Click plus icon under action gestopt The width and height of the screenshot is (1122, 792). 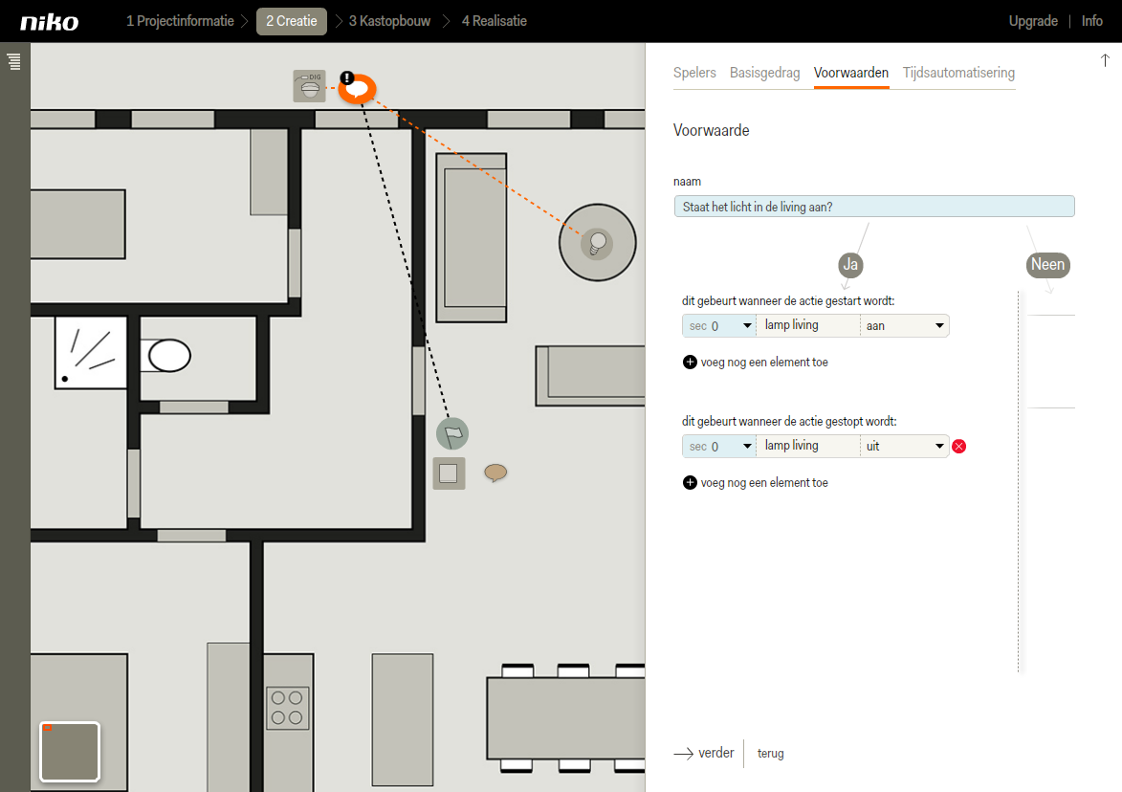(690, 483)
